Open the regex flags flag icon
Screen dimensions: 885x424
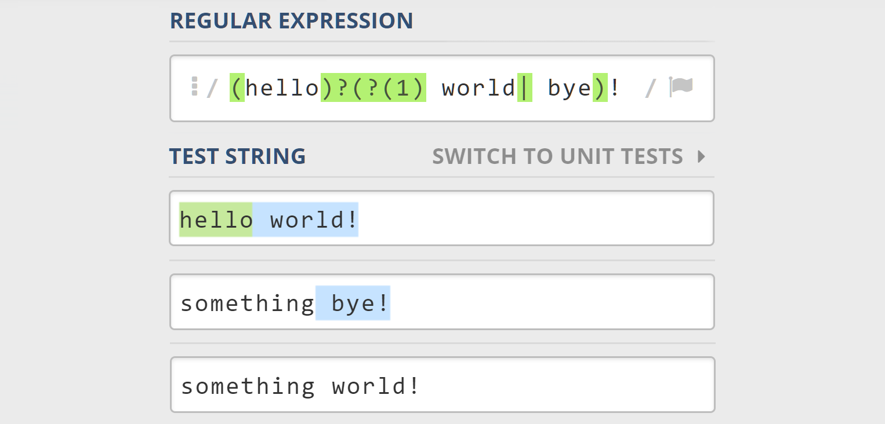click(681, 87)
